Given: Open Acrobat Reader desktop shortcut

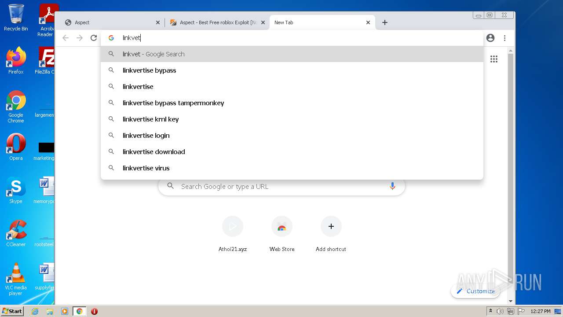Looking at the screenshot, I should click(46, 20).
